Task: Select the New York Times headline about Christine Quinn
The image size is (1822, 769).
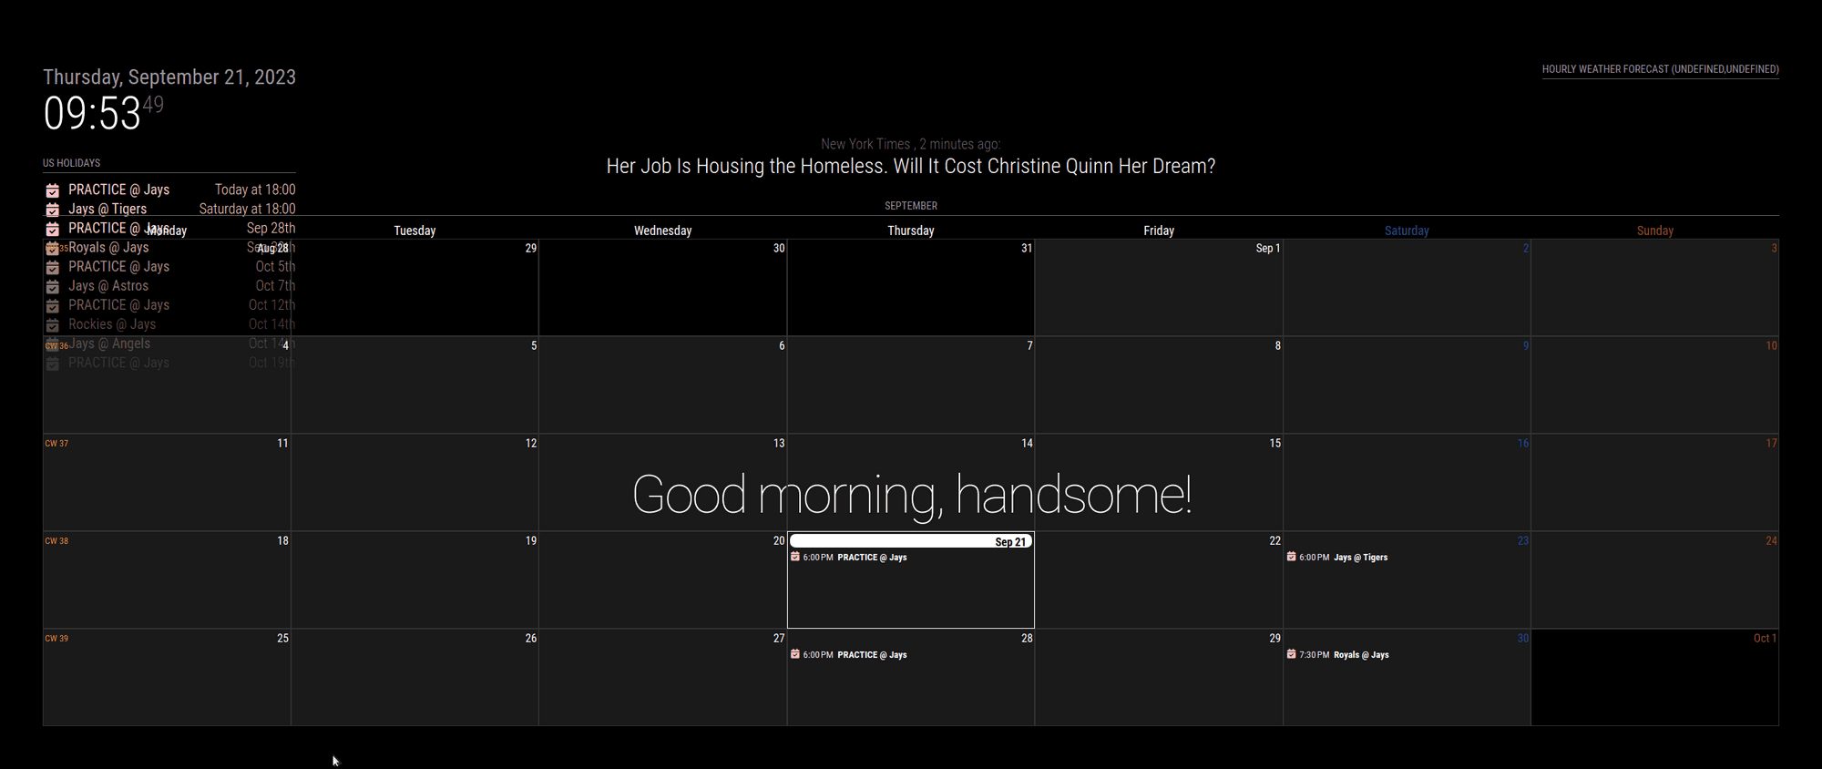Action: point(911,167)
